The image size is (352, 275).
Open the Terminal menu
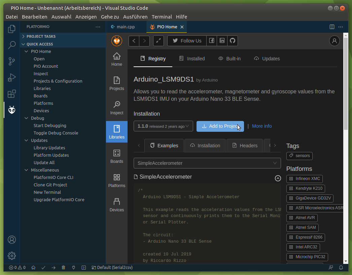(162, 17)
